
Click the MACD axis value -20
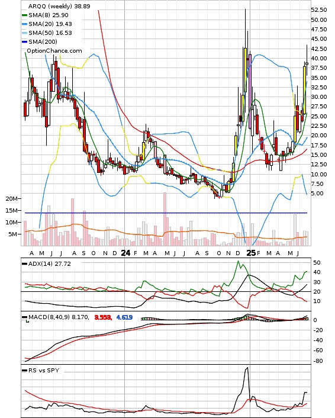pos(317,330)
